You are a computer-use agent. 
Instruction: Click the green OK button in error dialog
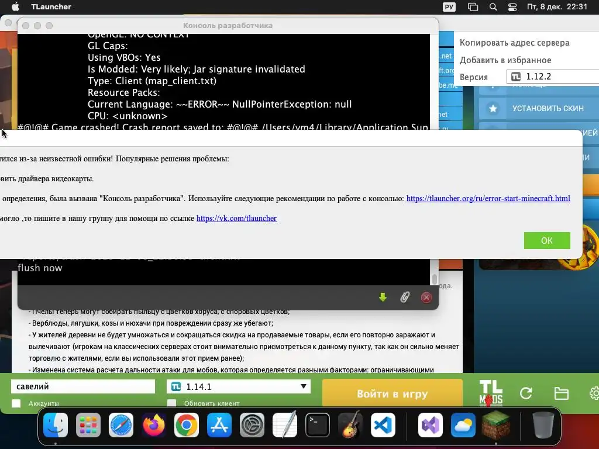point(547,240)
